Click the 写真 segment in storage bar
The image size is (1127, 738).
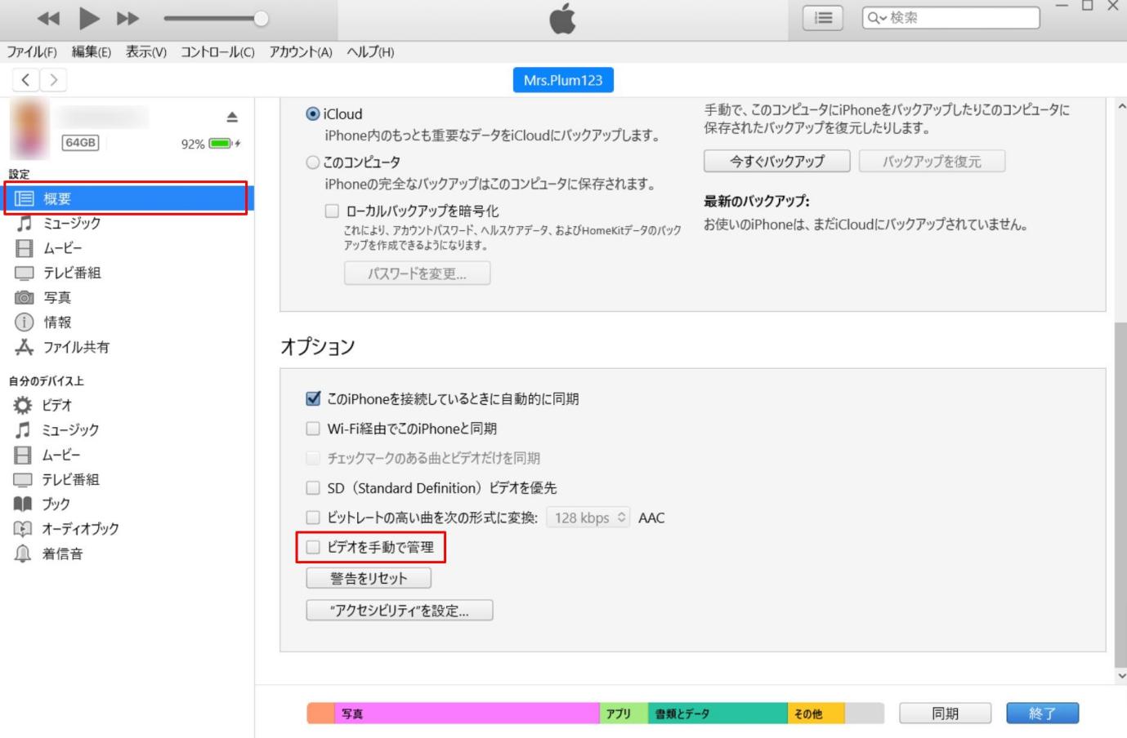pyautogui.click(x=467, y=714)
